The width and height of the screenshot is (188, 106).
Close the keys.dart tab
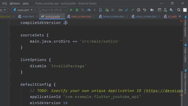point(14,16)
